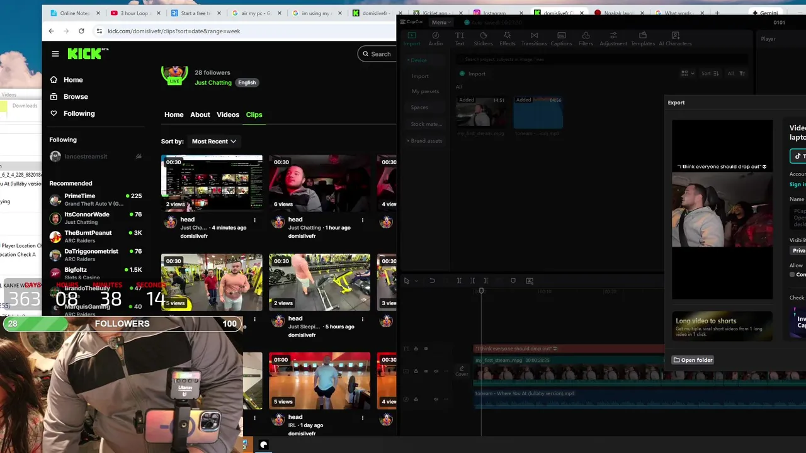This screenshot has height=453, width=806.
Task: Click the Cover button on video track
Action: pos(462,371)
